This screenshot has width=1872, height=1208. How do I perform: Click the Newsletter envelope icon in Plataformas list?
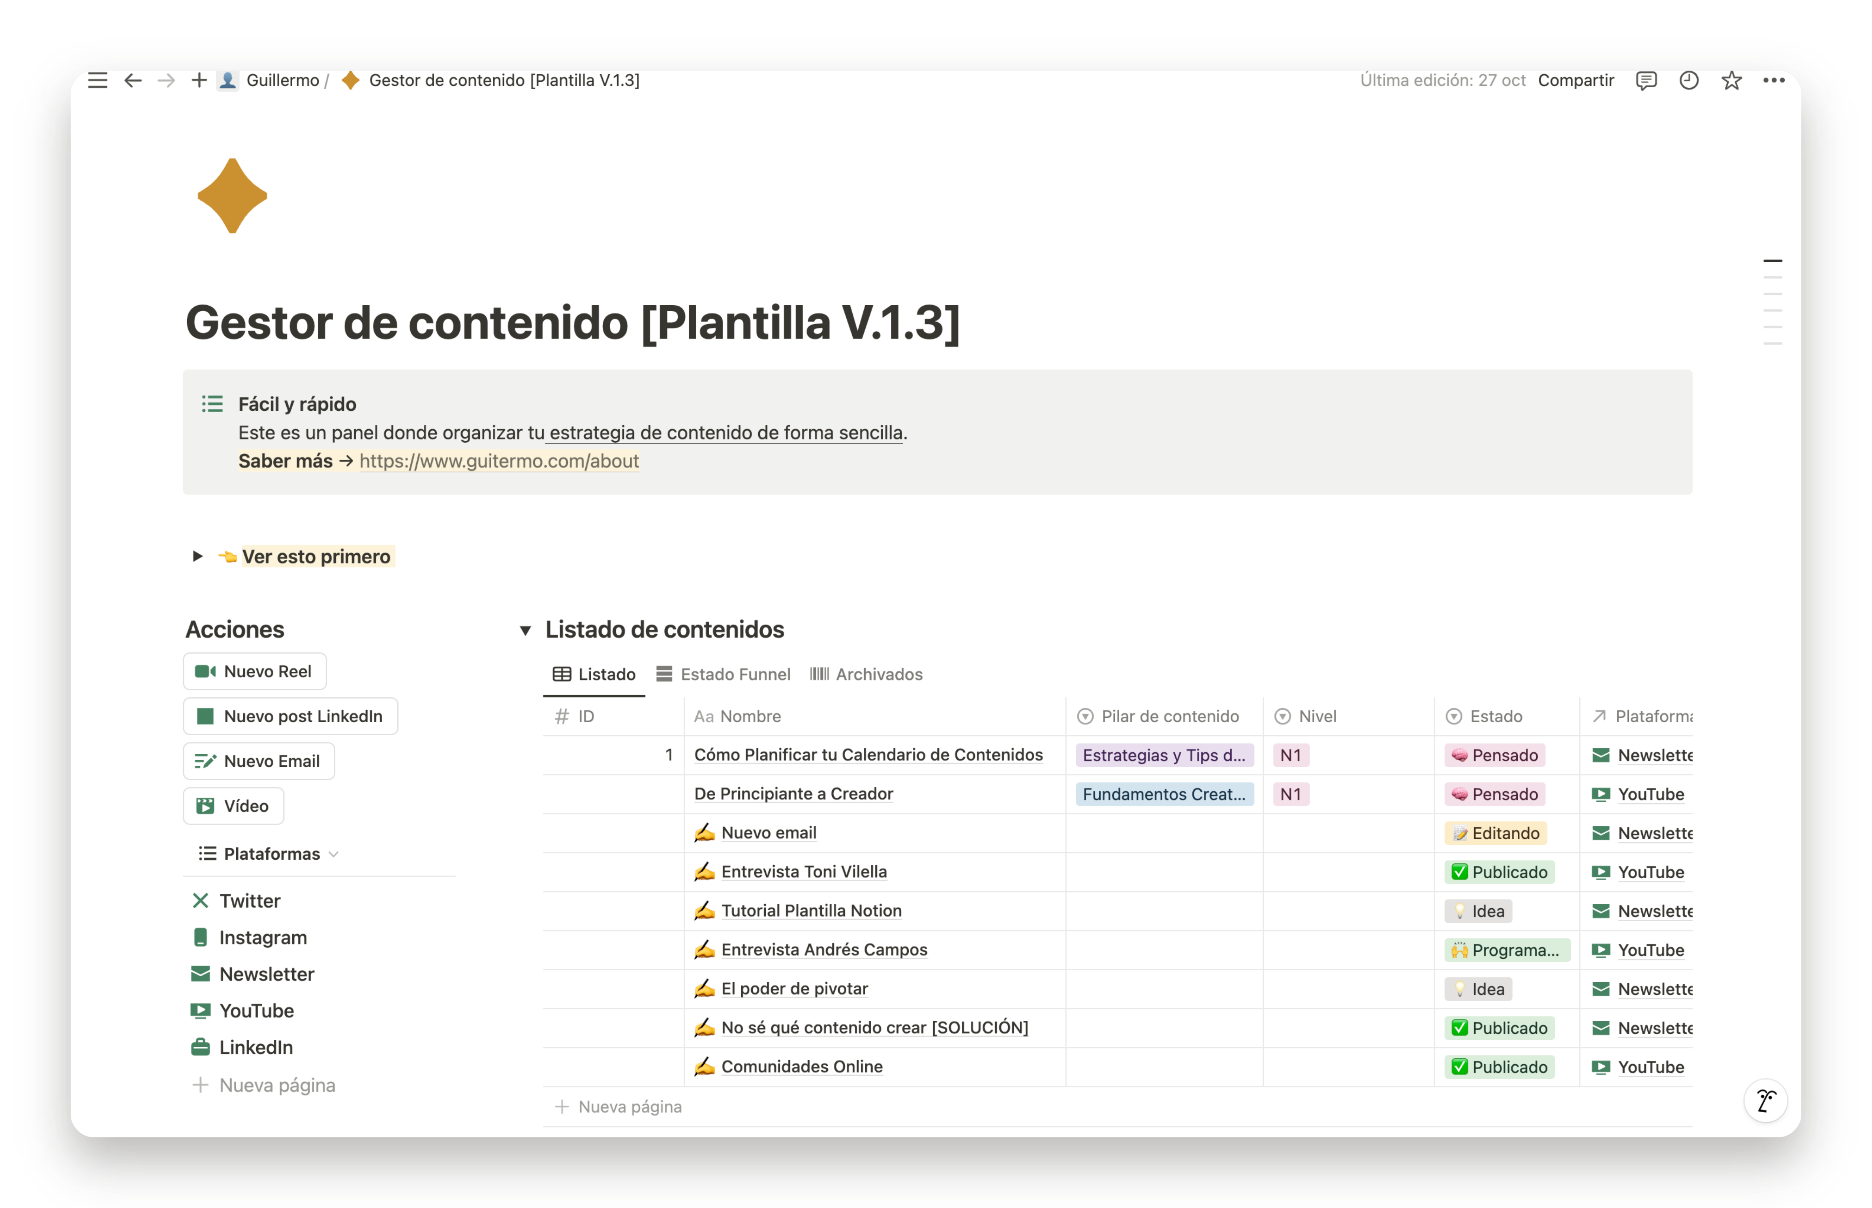200,973
